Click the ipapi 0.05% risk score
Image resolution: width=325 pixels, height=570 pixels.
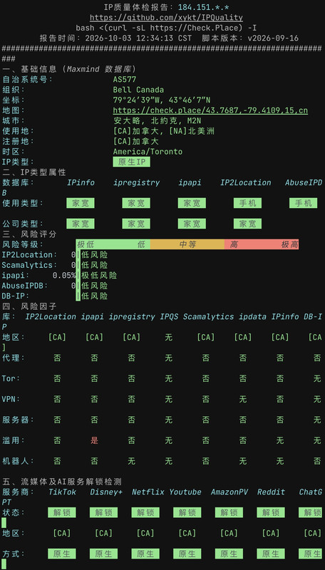pos(64,276)
